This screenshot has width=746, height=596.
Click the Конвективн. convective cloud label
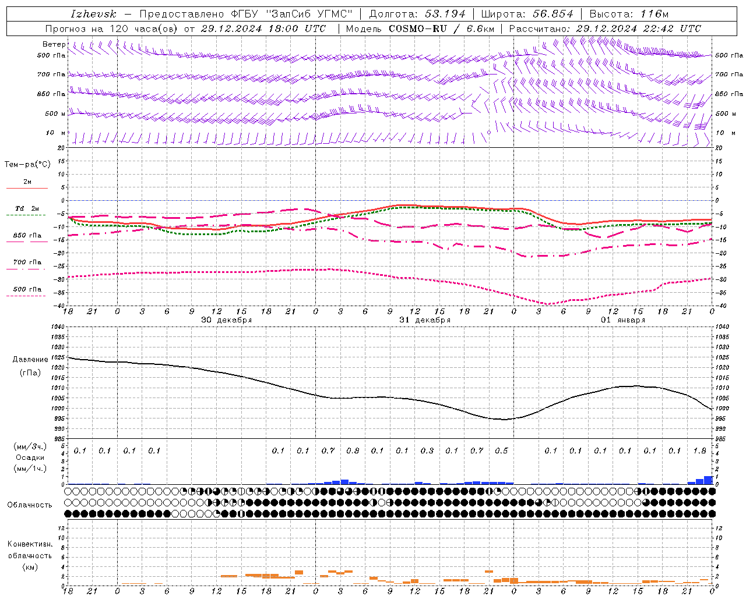30,544
